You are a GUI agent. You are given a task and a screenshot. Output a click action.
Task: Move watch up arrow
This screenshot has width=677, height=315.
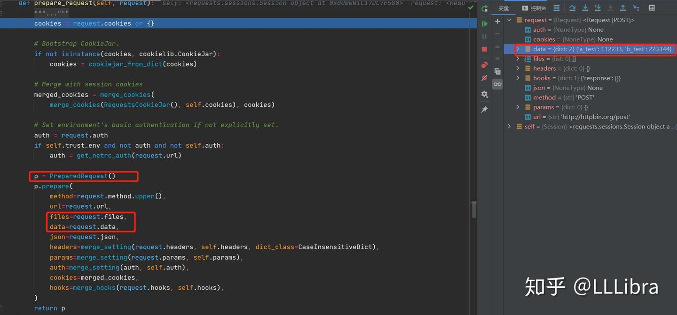497,46
